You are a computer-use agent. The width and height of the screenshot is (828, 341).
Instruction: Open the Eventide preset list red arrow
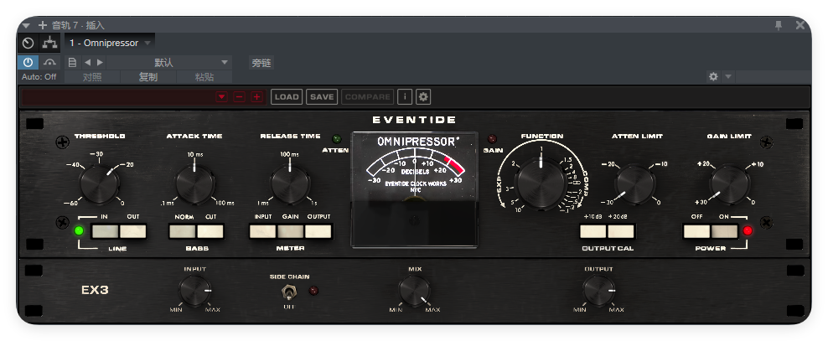click(x=222, y=96)
